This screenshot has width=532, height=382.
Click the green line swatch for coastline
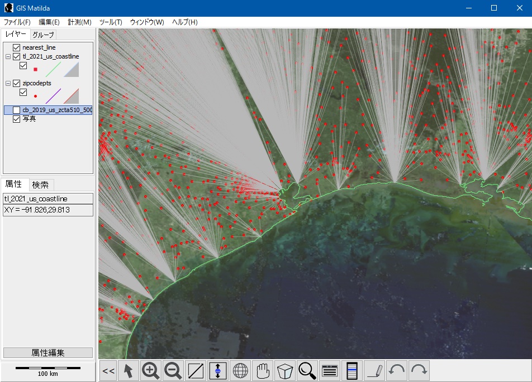click(x=52, y=69)
